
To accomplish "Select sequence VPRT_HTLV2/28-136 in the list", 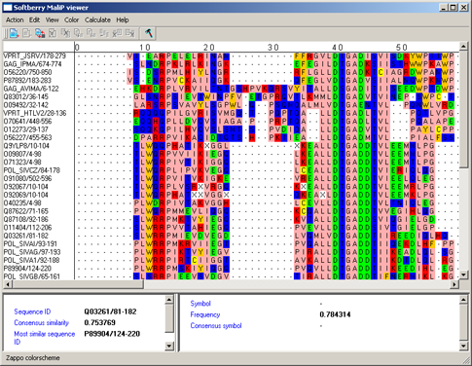I will point(35,113).
